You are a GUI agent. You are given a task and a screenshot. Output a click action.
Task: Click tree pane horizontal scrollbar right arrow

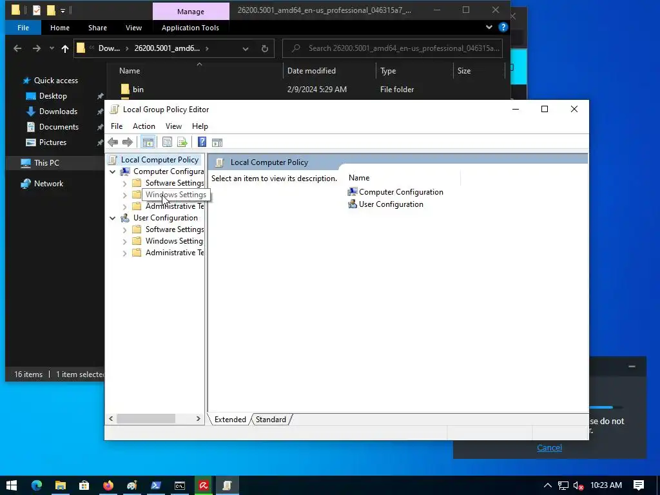pos(199,419)
